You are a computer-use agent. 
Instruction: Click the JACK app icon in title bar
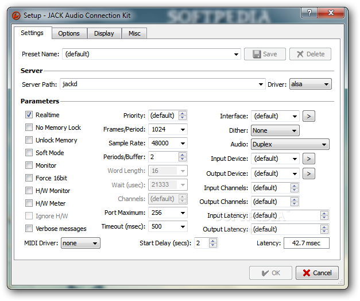[x=16, y=16]
